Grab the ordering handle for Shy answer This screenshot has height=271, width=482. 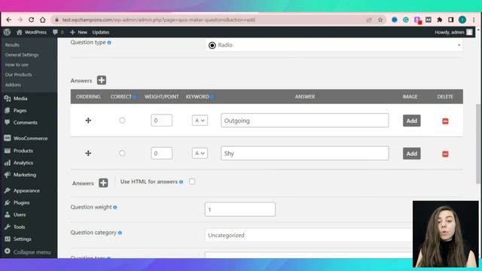(88, 153)
